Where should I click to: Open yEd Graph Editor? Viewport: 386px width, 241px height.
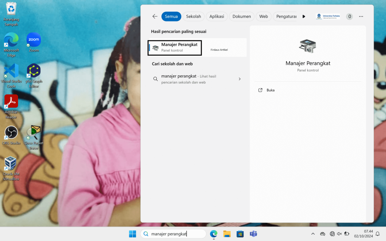pyautogui.click(x=34, y=72)
